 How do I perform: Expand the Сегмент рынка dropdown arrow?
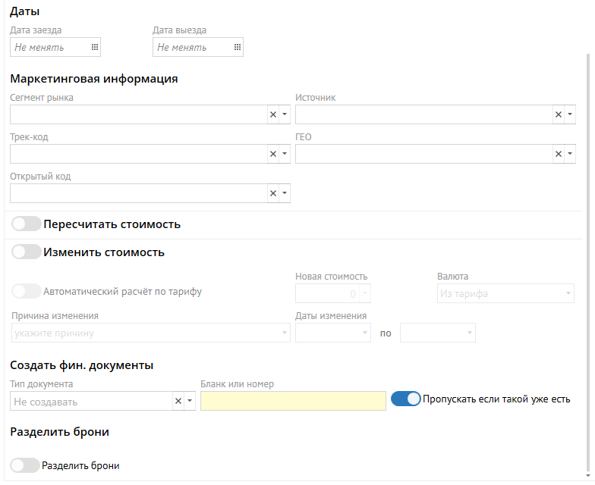pos(285,114)
